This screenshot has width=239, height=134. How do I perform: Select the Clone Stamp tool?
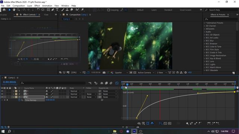click(x=67, y=10)
